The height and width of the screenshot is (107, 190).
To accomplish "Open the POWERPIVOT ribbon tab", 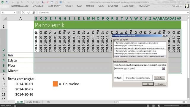I will (x=144, y=6).
